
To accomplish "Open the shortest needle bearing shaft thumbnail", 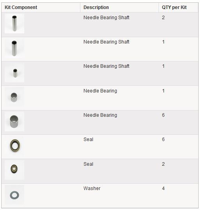I will (14, 72).
